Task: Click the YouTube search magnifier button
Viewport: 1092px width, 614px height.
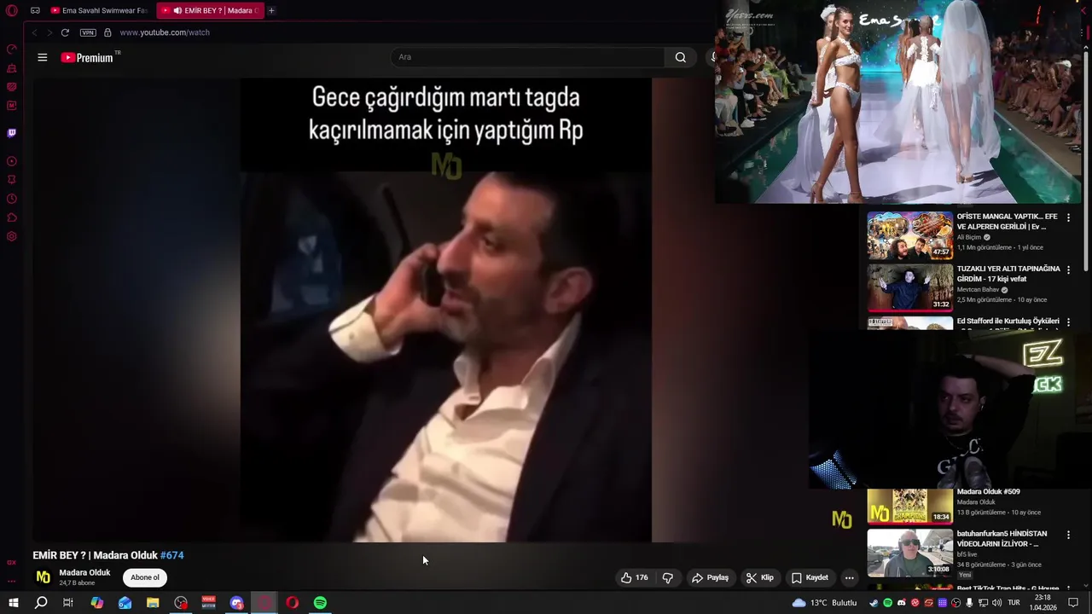Action: (x=680, y=57)
